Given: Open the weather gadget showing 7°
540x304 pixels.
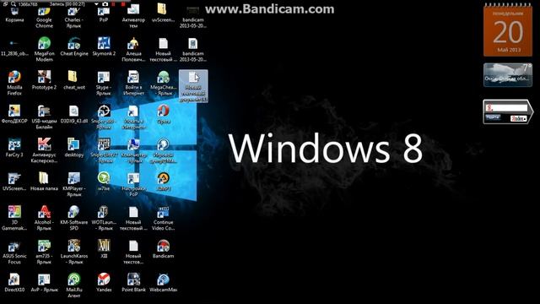Looking at the screenshot, I should (508, 75).
